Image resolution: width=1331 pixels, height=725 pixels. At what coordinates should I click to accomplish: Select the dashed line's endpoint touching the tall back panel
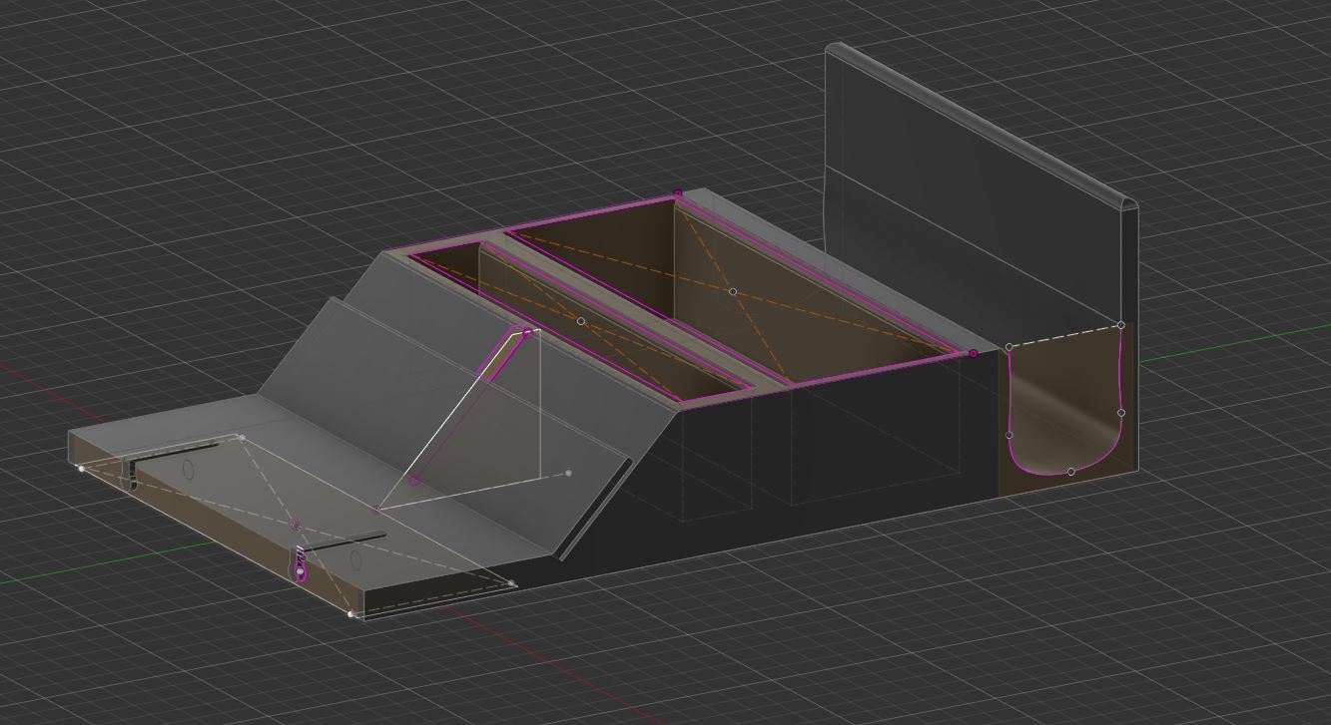coord(1121,325)
